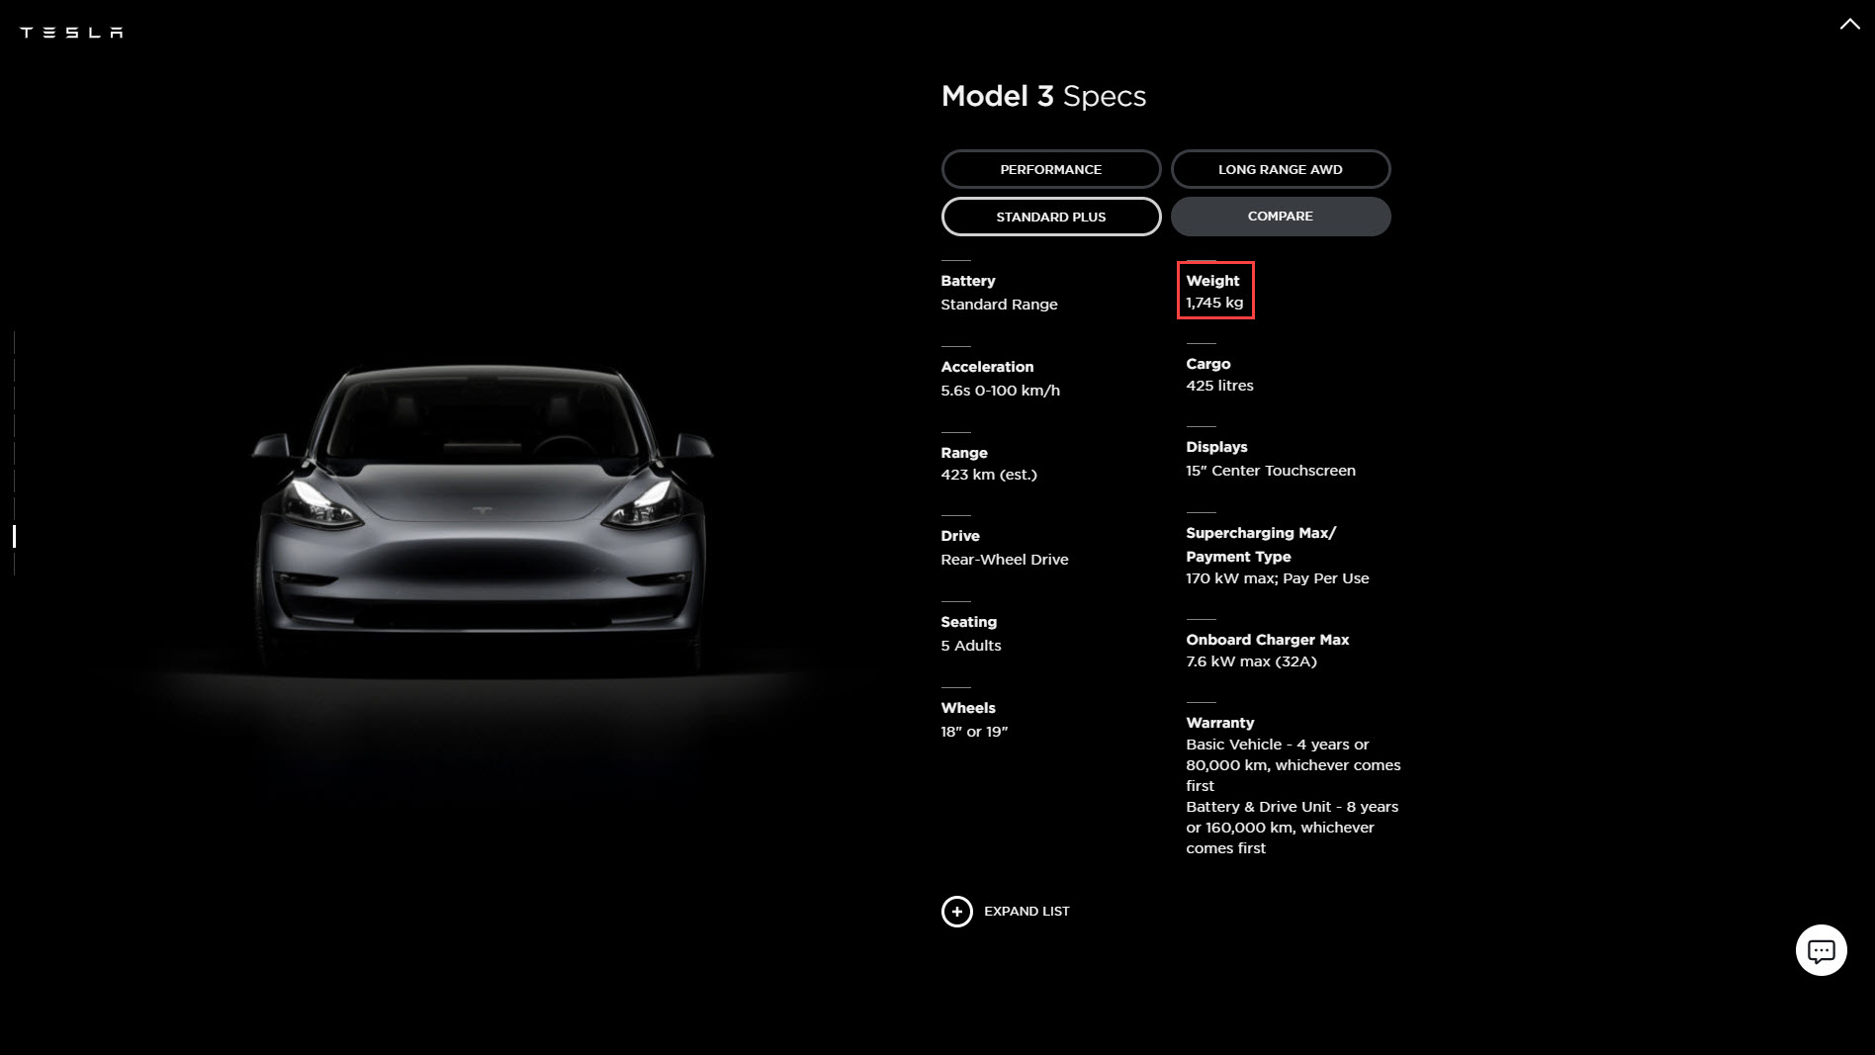
Task: Click the highlighted page indicator in side navigation
Action: (14, 536)
